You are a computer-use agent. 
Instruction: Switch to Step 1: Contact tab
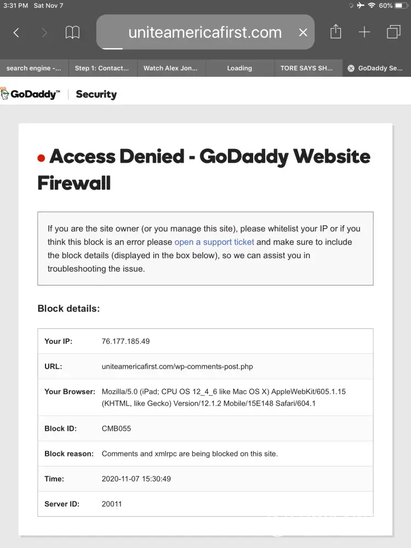click(102, 68)
